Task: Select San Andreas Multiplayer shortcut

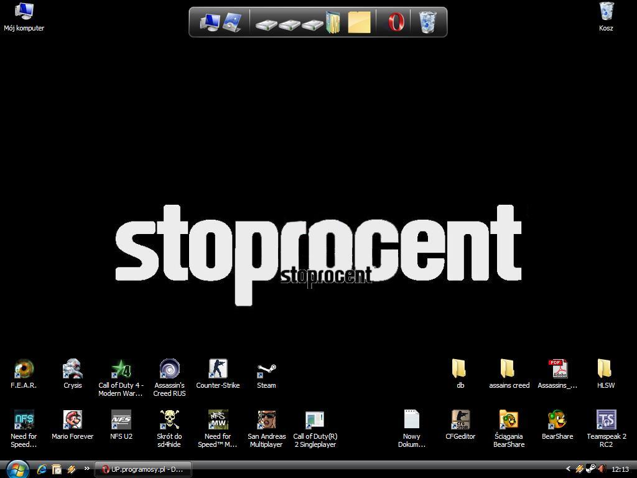Action: pos(266,429)
